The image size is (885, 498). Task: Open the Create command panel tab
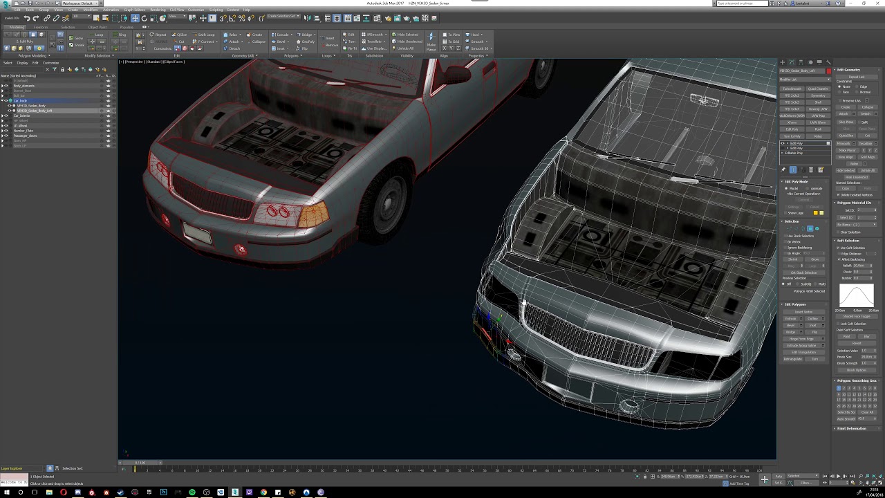tap(784, 62)
